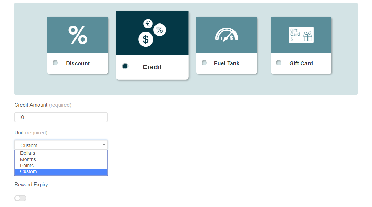Click the Gift Card label text
Viewport: 372px width, 207px height.
point(301,63)
